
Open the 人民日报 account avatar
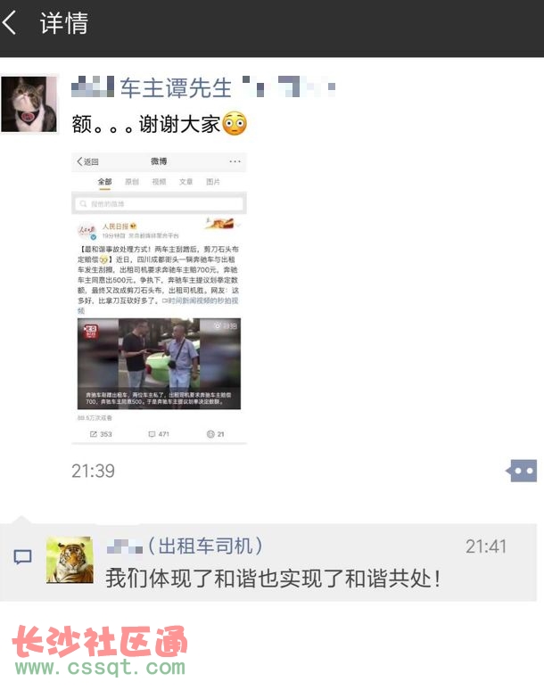point(87,231)
